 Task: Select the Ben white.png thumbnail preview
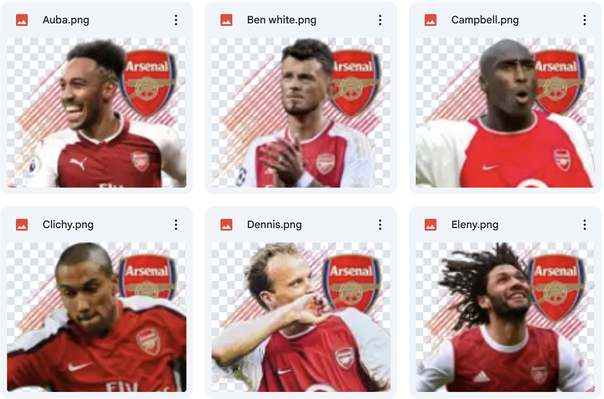[x=301, y=113]
